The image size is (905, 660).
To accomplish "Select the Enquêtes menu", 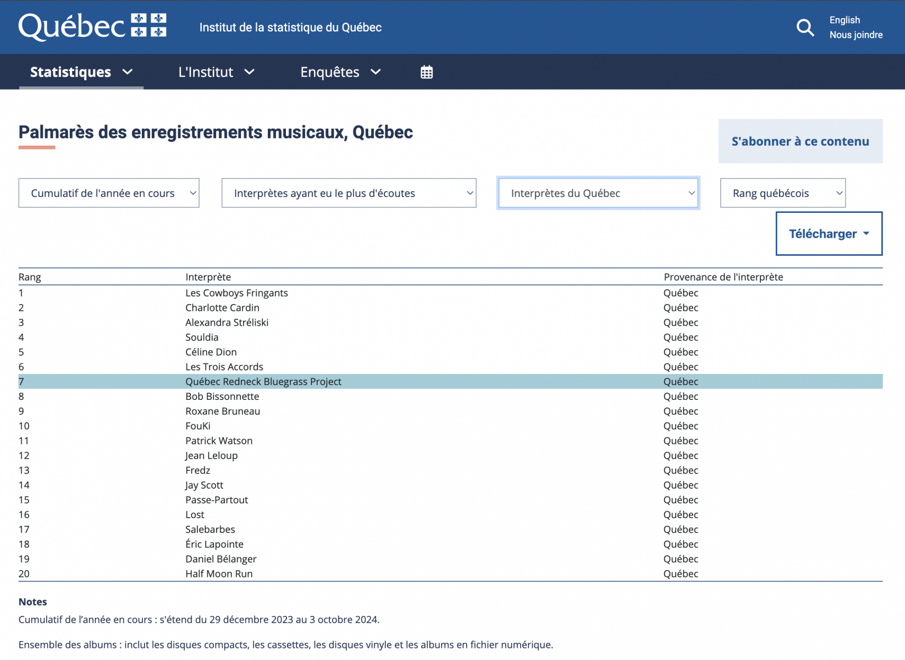I will [329, 71].
